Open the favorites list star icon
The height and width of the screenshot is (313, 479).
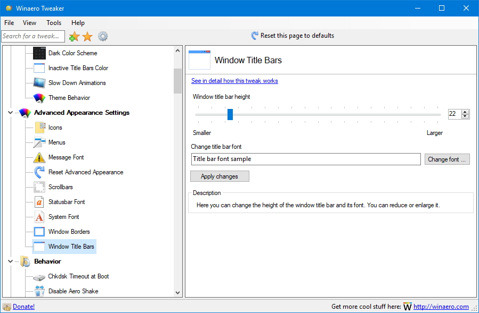pyautogui.click(x=87, y=36)
